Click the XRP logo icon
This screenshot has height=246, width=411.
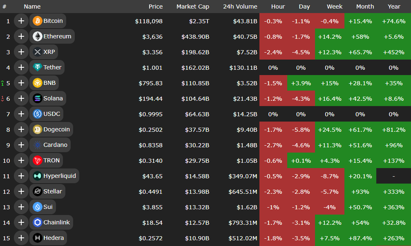click(37, 52)
